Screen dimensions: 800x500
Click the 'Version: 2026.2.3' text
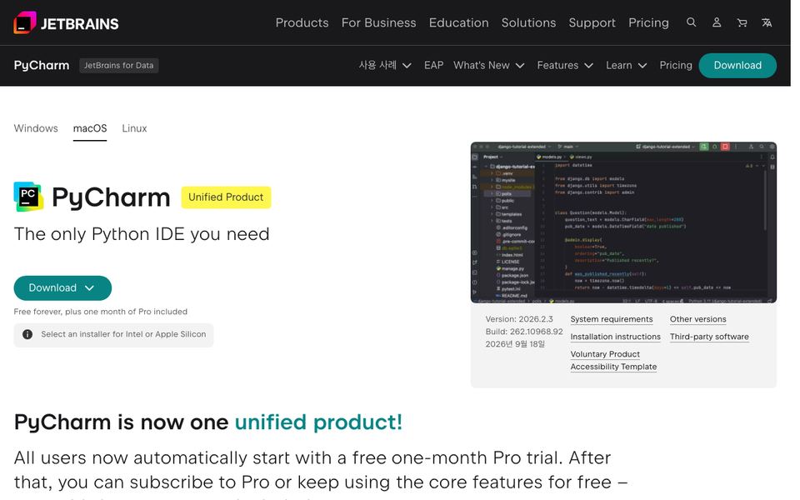[x=519, y=319]
